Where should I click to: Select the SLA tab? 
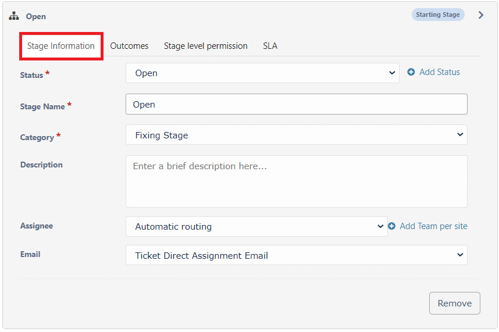click(x=270, y=46)
